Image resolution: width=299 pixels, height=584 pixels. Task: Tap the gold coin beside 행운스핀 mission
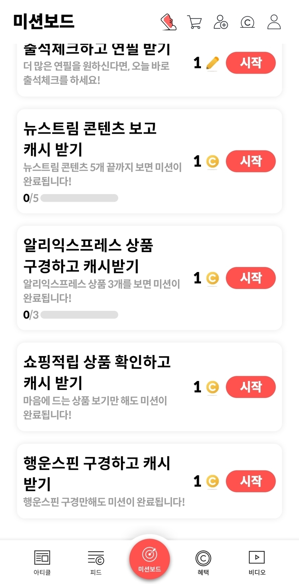pos(213,481)
